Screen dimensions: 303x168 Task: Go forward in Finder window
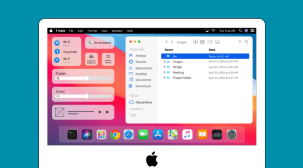[x=172, y=42]
